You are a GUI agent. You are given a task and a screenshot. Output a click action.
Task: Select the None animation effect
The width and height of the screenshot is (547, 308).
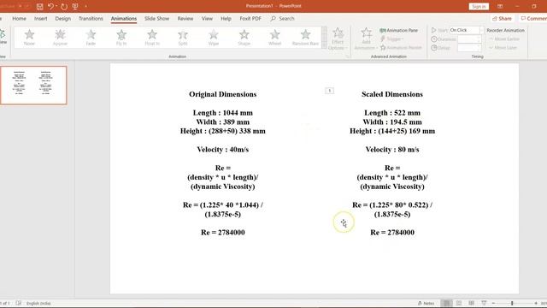29,38
